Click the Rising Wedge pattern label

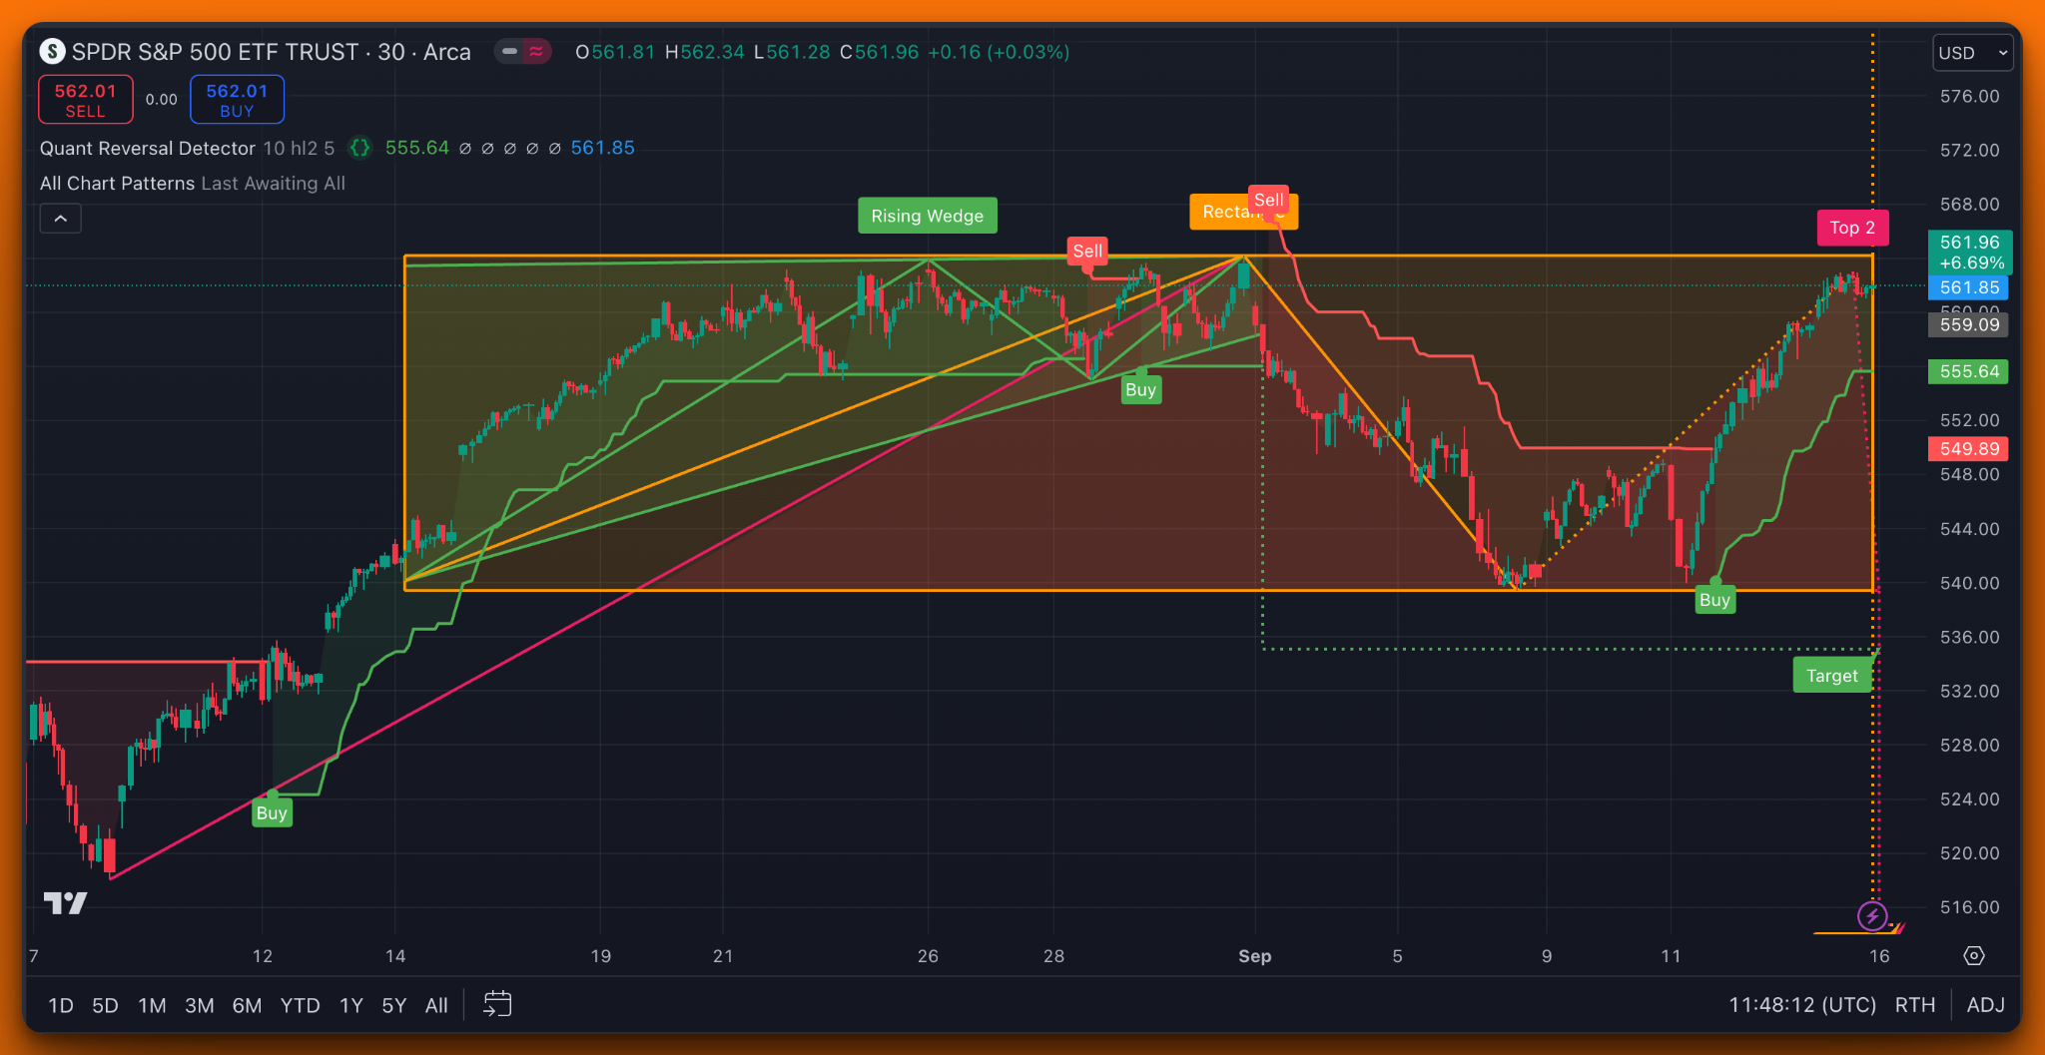click(927, 216)
